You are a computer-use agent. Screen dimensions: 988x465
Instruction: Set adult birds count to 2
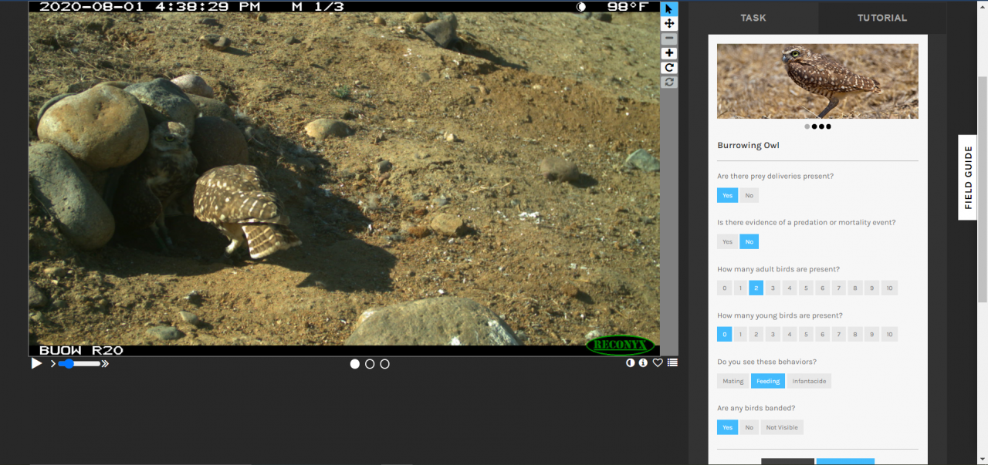[756, 288]
